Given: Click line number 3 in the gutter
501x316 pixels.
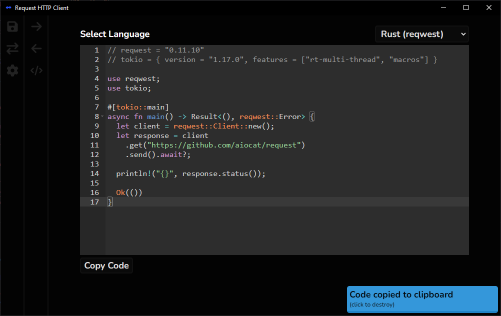Looking at the screenshot, I should (x=97, y=69).
